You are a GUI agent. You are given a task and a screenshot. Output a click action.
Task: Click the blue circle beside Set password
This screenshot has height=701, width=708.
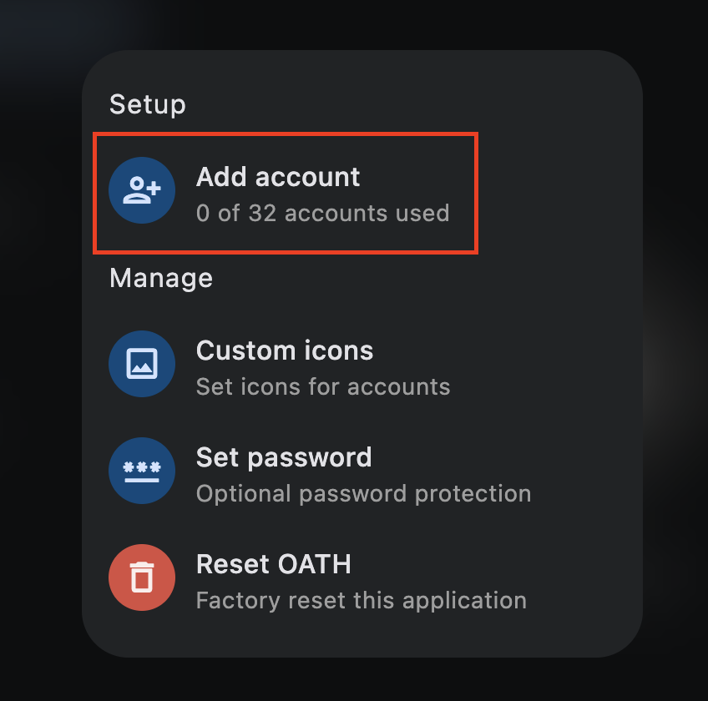click(x=142, y=471)
